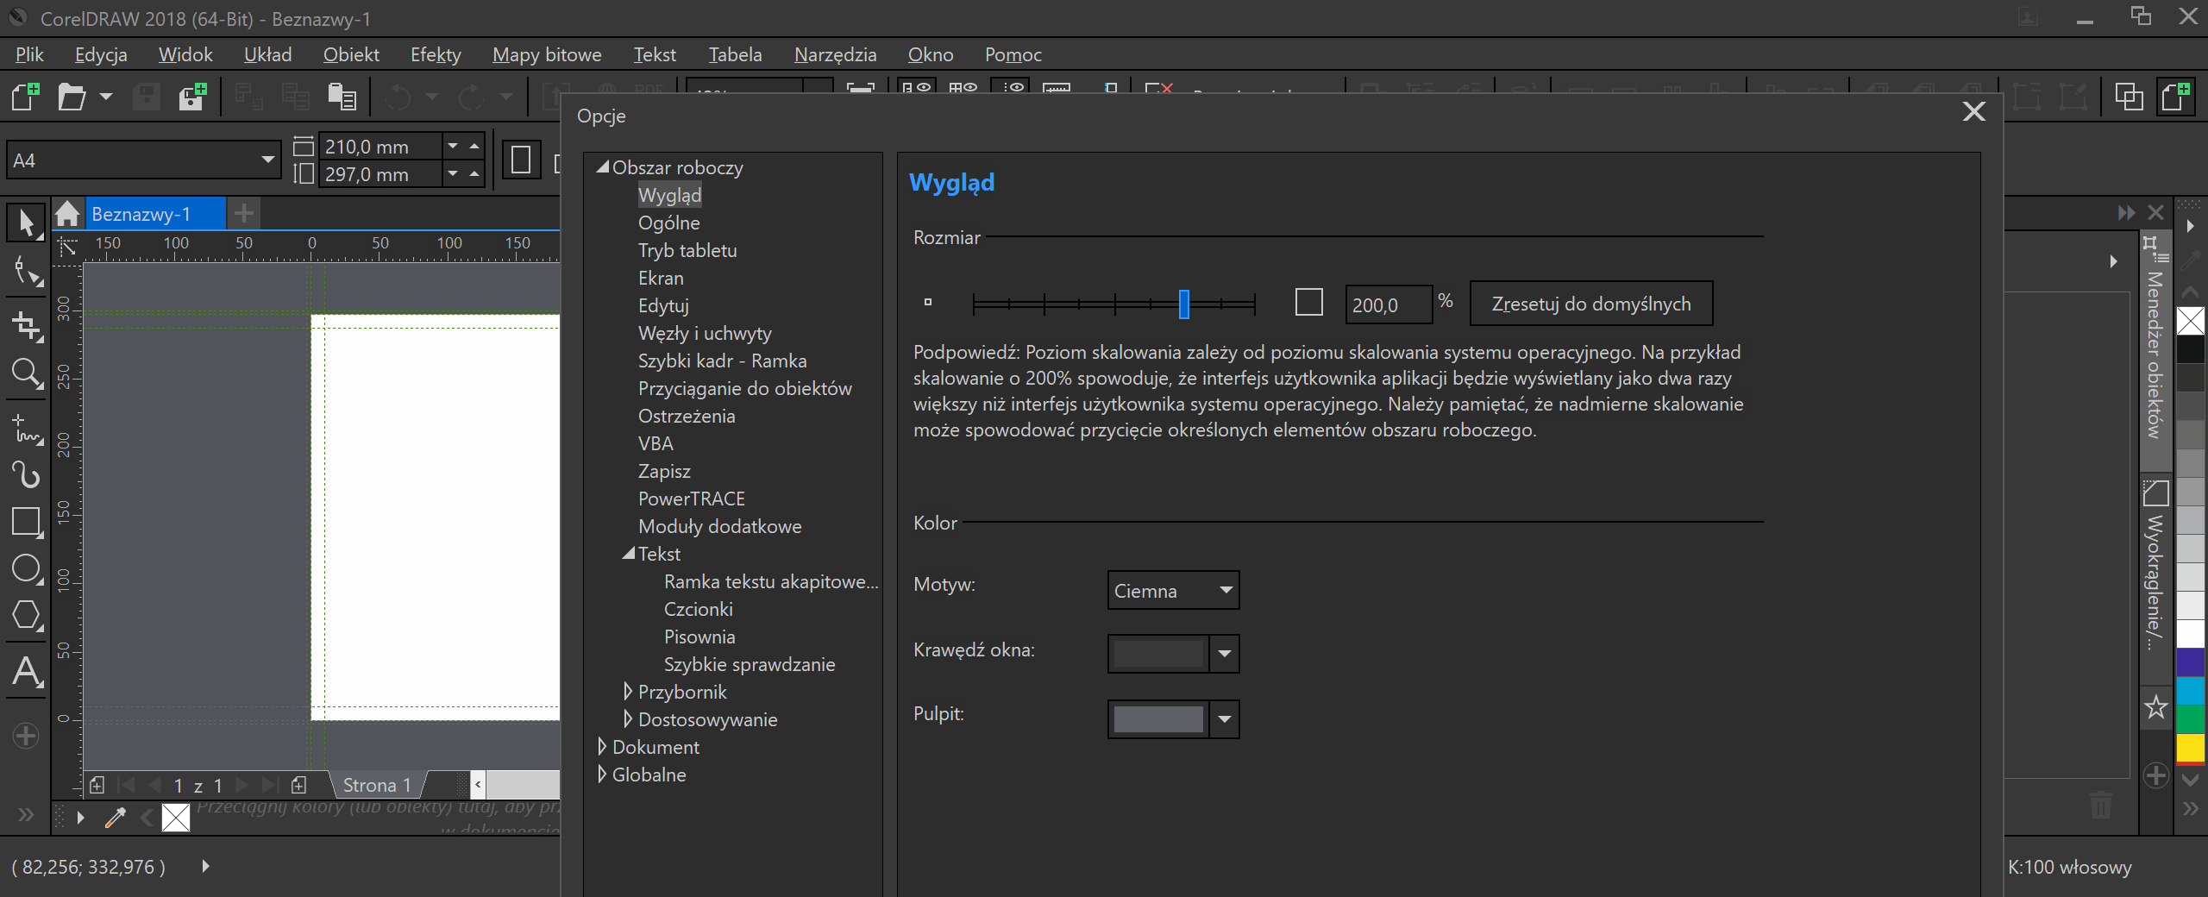Click the New document icon
Image resolution: width=2208 pixels, height=897 pixels.
(25, 97)
